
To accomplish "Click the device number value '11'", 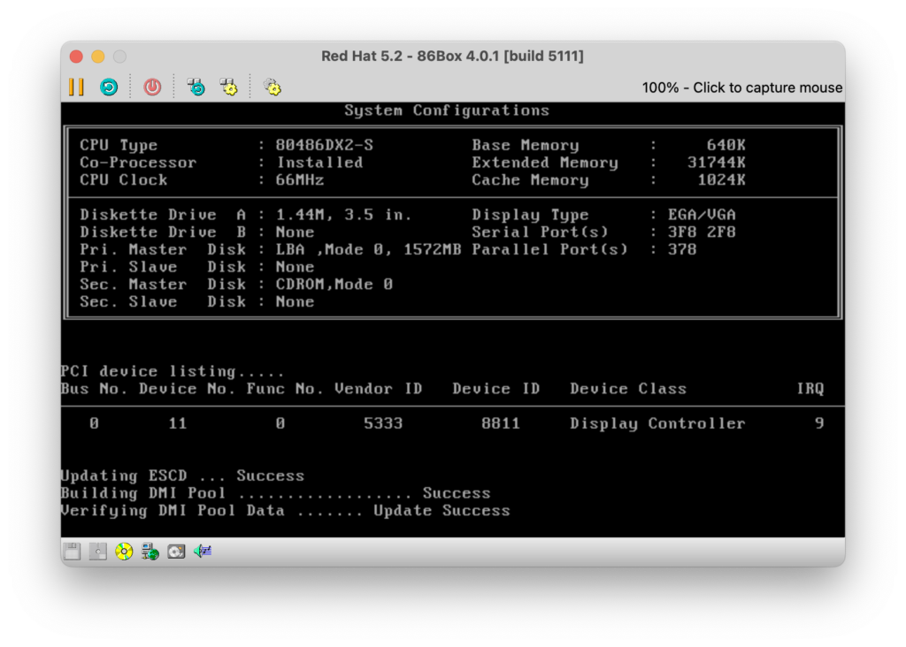I will click(177, 423).
